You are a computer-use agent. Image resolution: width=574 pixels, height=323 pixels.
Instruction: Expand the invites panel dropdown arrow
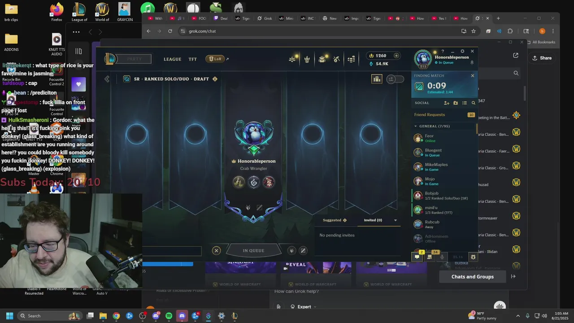395,220
